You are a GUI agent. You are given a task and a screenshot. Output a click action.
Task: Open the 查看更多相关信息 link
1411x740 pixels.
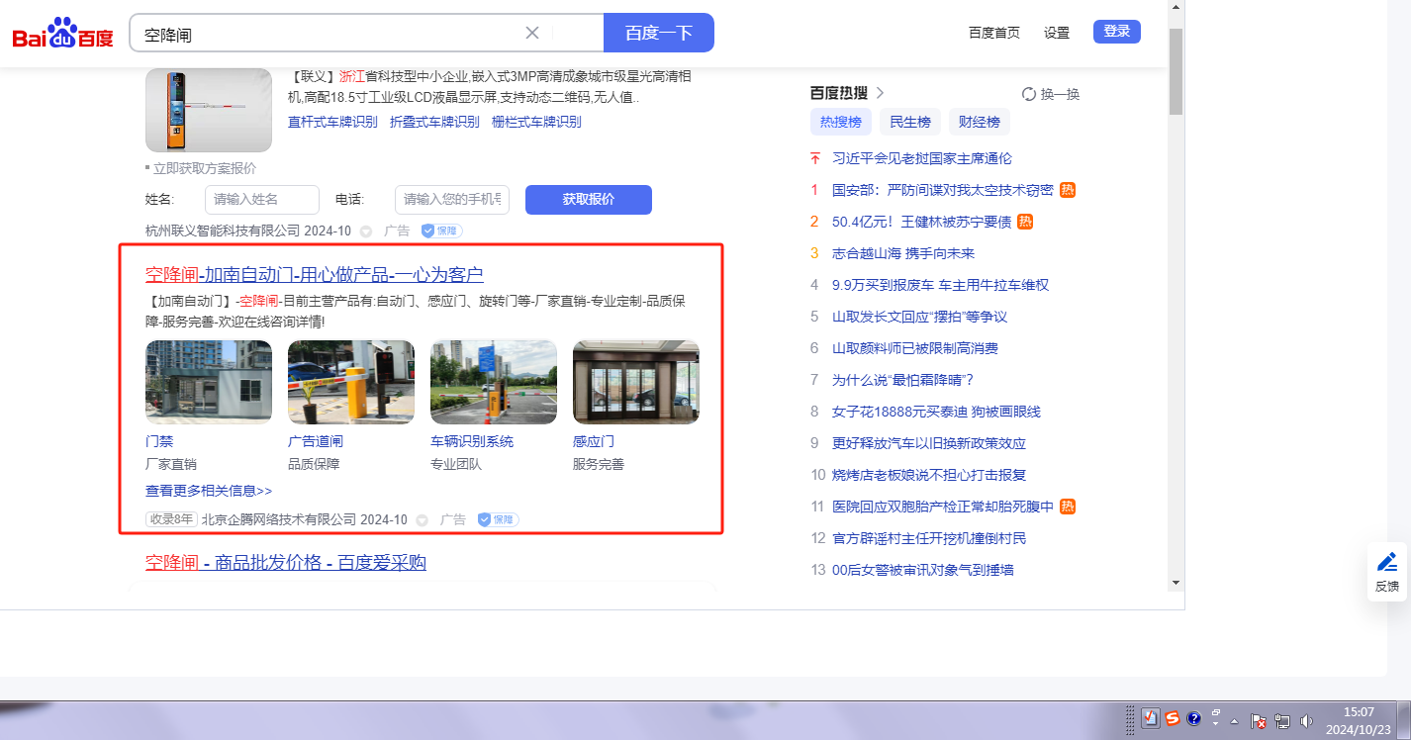(x=209, y=491)
